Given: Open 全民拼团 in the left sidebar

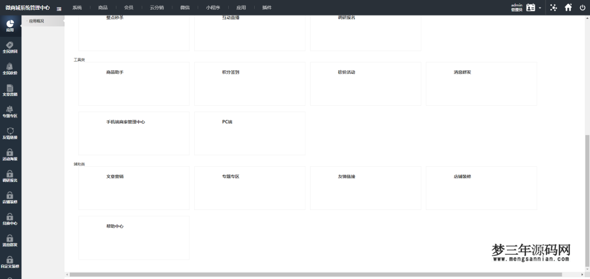Looking at the screenshot, I should [x=10, y=47].
